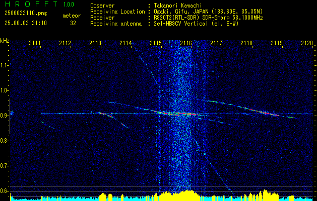This screenshot has width=317, height=201.
Task: Click time axis label 2113
Action: point(95,43)
